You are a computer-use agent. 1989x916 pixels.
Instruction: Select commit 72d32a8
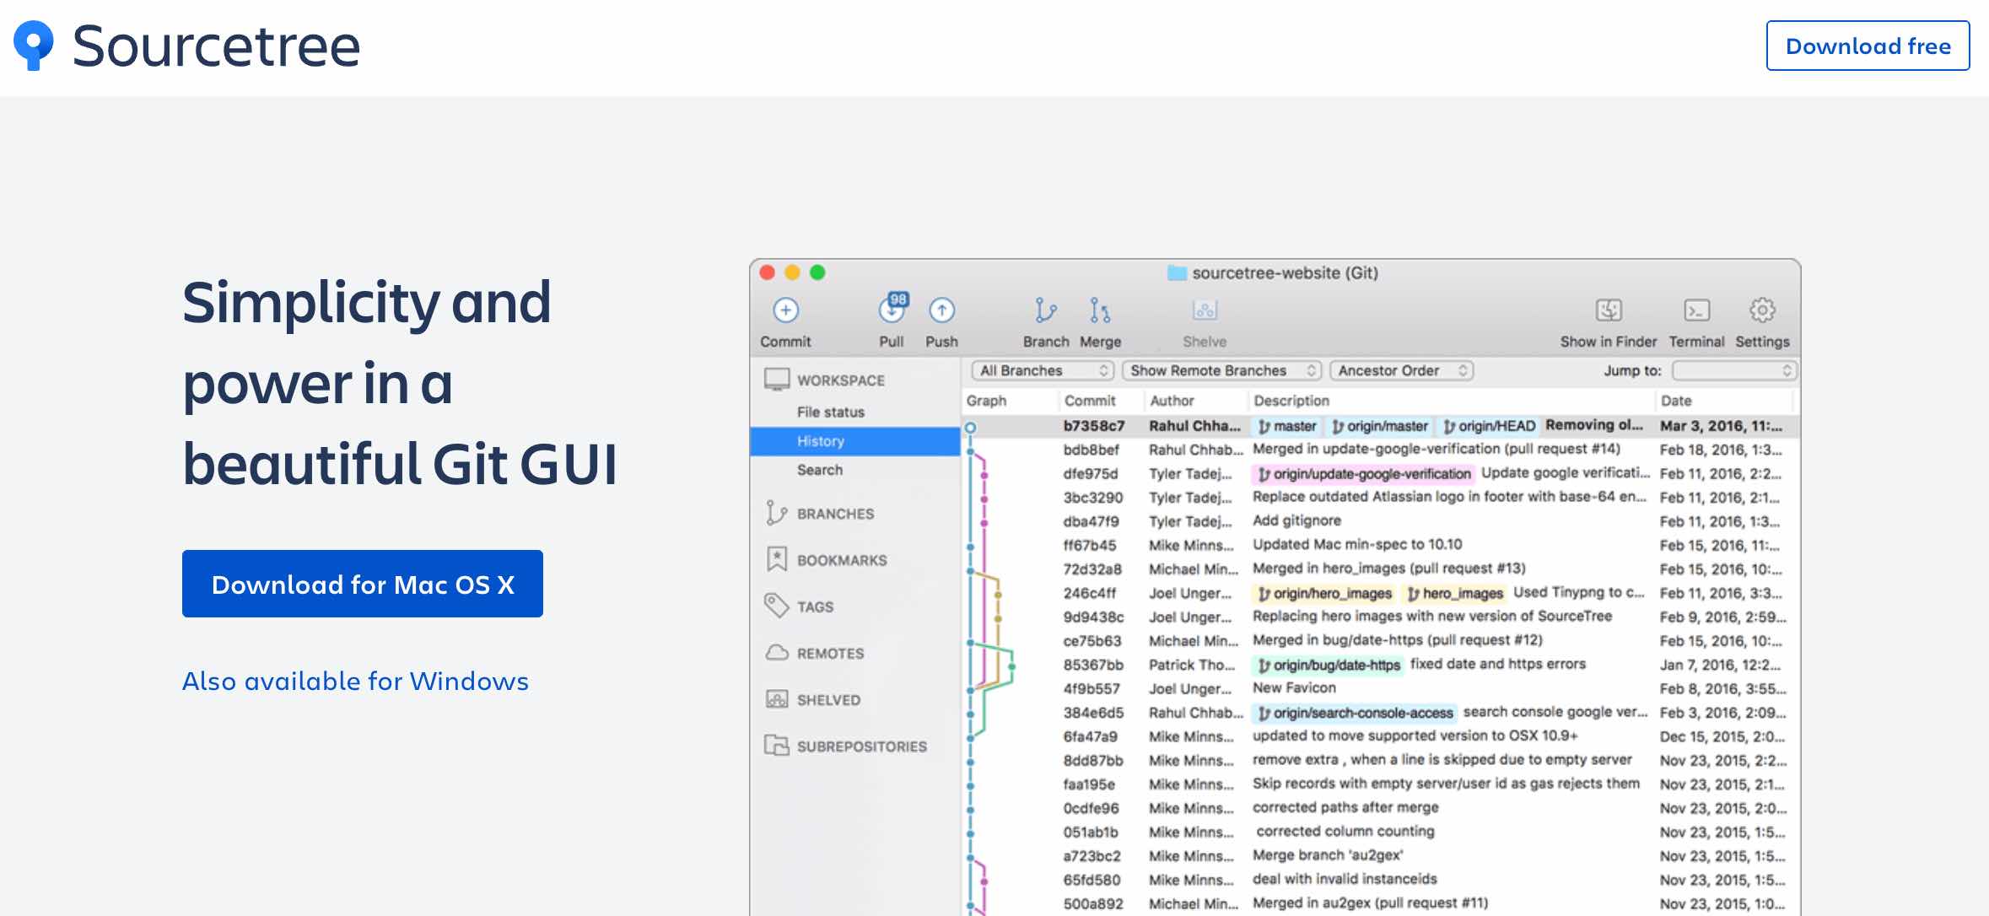(1381, 569)
